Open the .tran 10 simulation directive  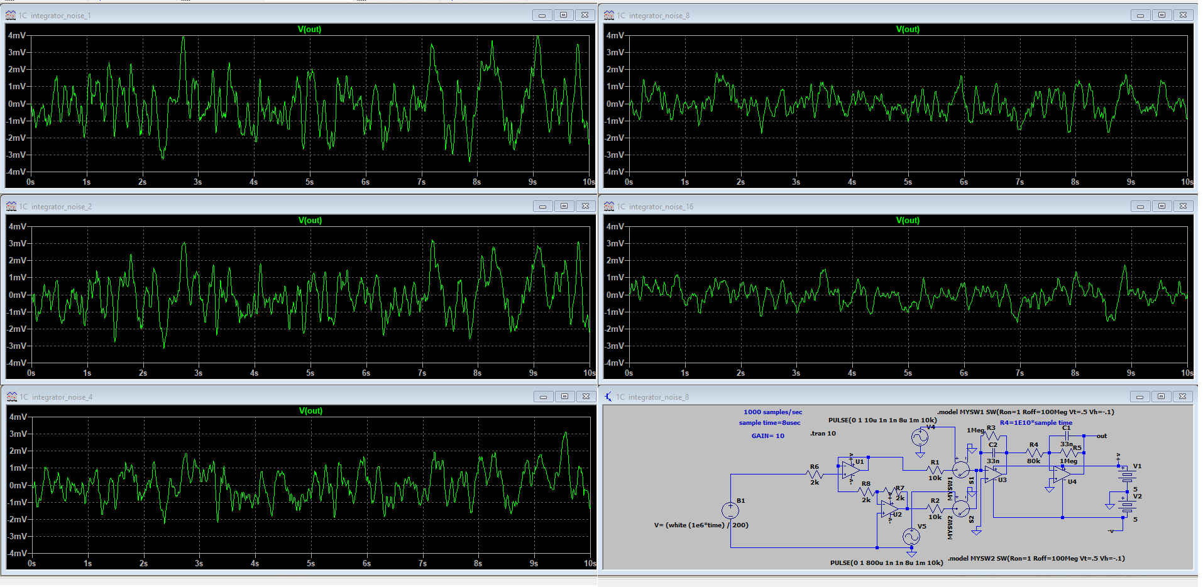[823, 434]
